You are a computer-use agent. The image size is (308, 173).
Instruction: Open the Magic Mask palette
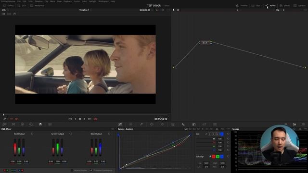pyautogui.click(x=173, y=124)
